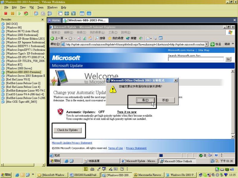
Task: Power off the VM with the red stop icon
Action: point(6,13)
